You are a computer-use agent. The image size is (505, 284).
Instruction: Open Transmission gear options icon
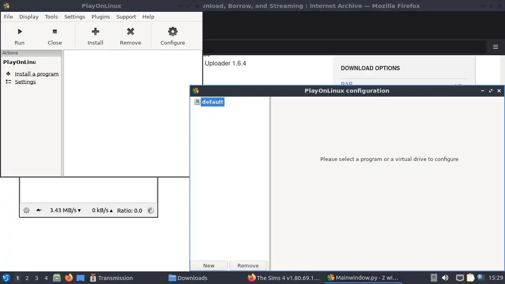(26, 210)
